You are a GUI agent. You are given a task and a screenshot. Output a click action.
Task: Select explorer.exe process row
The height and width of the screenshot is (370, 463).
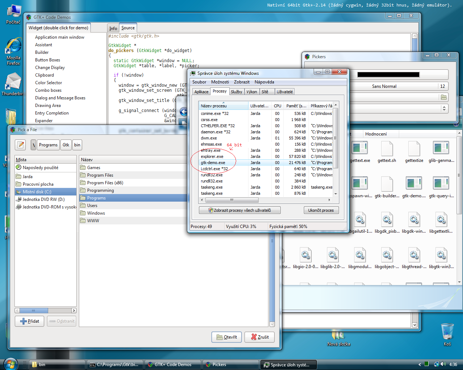click(266, 156)
